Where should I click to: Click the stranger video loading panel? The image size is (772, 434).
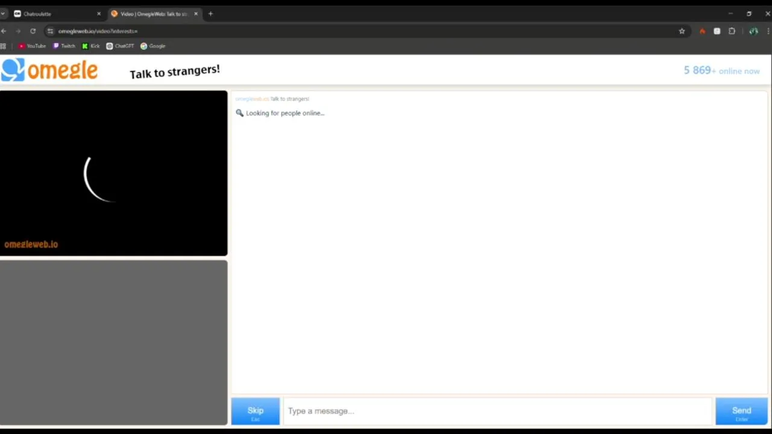[113, 173]
